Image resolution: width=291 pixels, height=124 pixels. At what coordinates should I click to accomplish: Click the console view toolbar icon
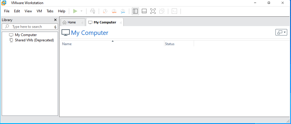174,11
